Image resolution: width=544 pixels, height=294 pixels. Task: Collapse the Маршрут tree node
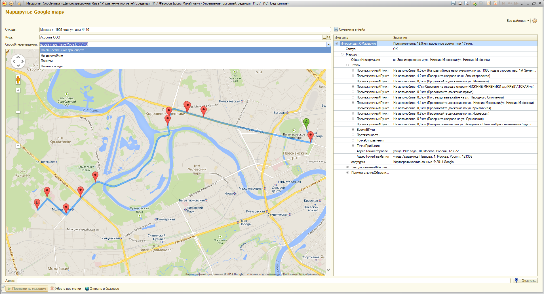click(x=342, y=54)
